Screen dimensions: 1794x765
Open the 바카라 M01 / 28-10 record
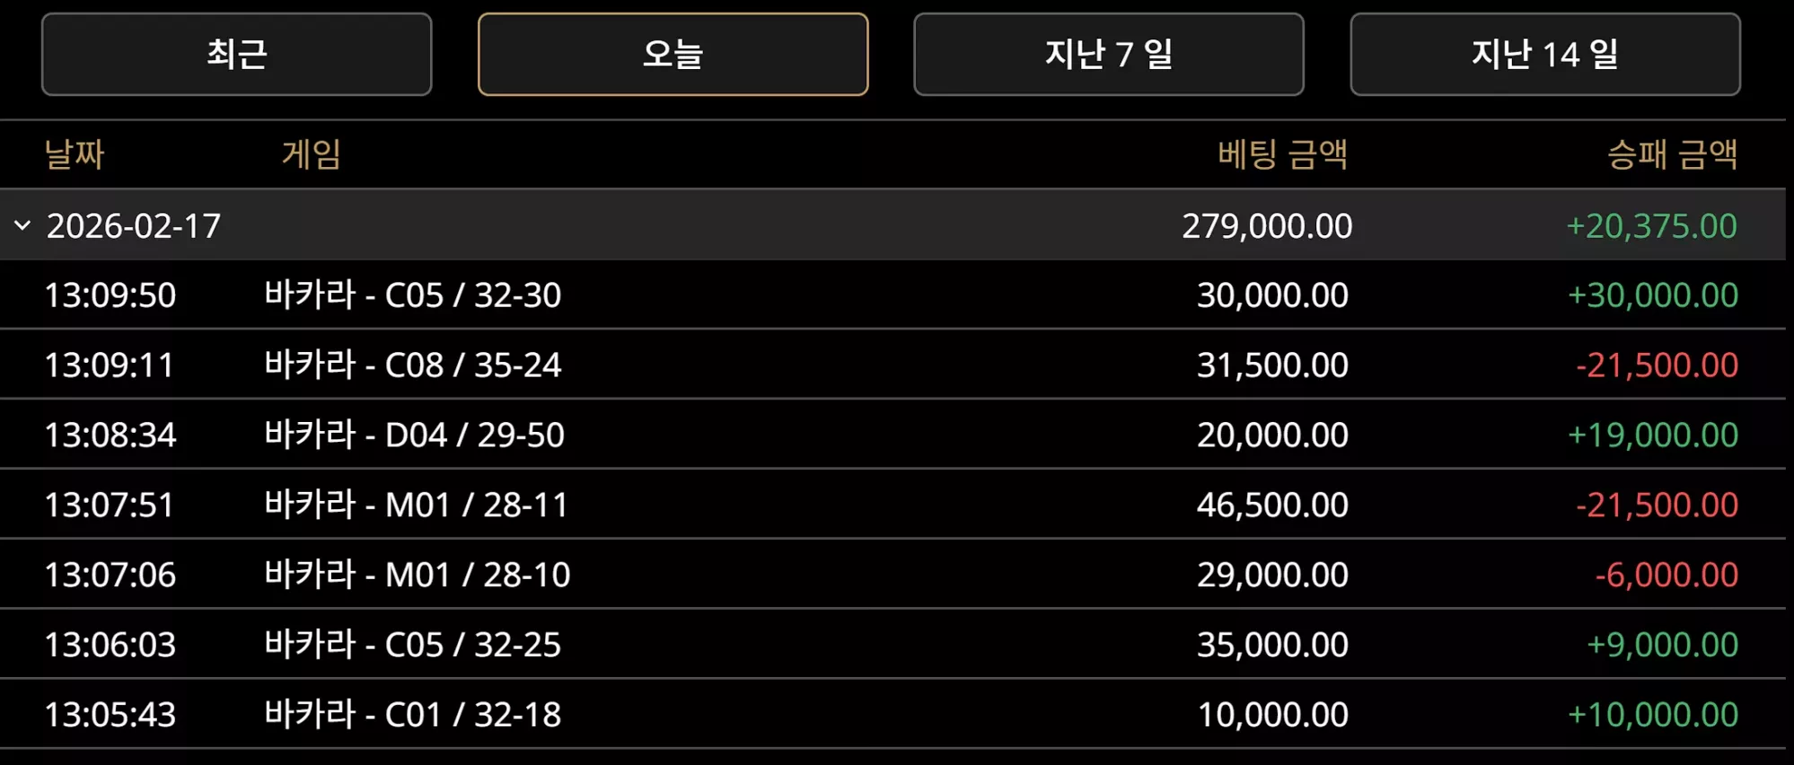point(893,575)
